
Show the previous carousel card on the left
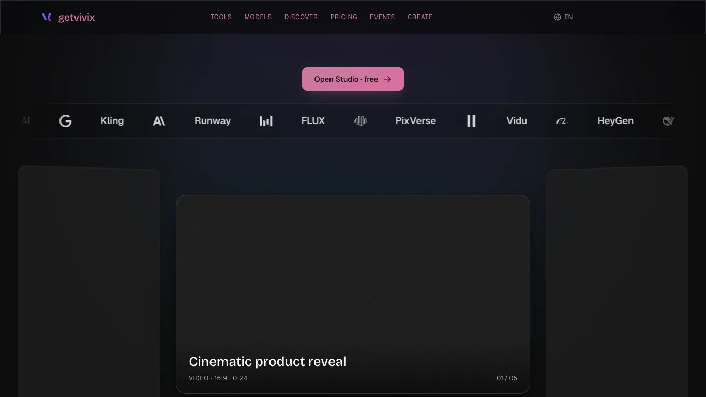(89, 282)
